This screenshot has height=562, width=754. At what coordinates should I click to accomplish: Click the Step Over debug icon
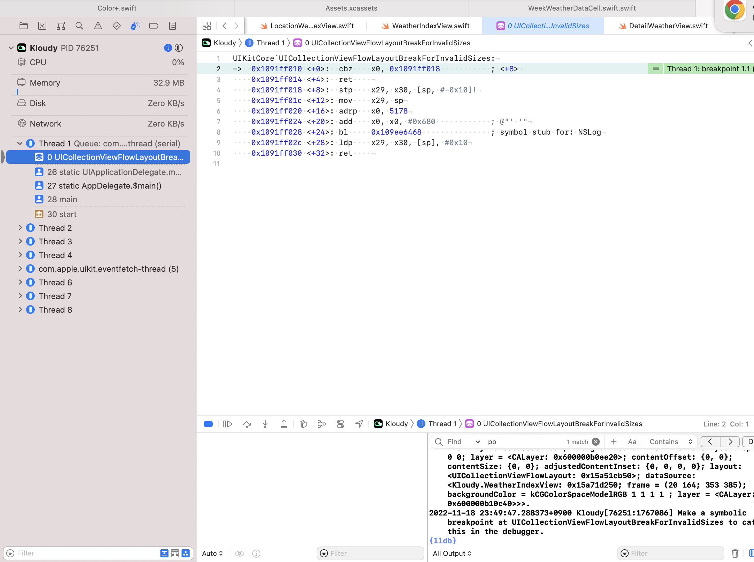click(x=247, y=424)
